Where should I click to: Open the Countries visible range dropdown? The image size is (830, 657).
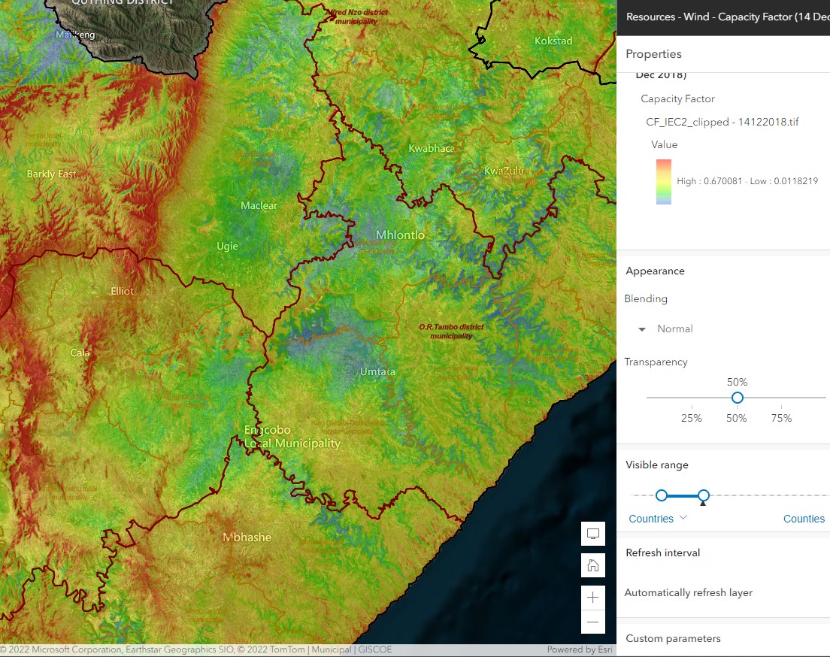(x=658, y=518)
